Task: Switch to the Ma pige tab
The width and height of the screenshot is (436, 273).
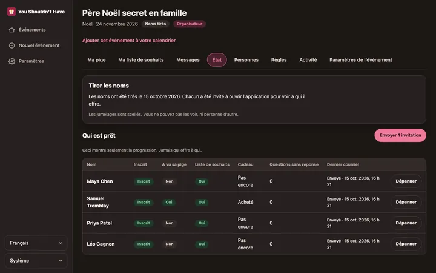Action: tap(96, 60)
